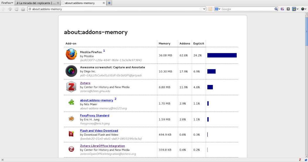Click the 6.88 MB memory value
This screenshot has width=308, height=162.
(164, 87)
